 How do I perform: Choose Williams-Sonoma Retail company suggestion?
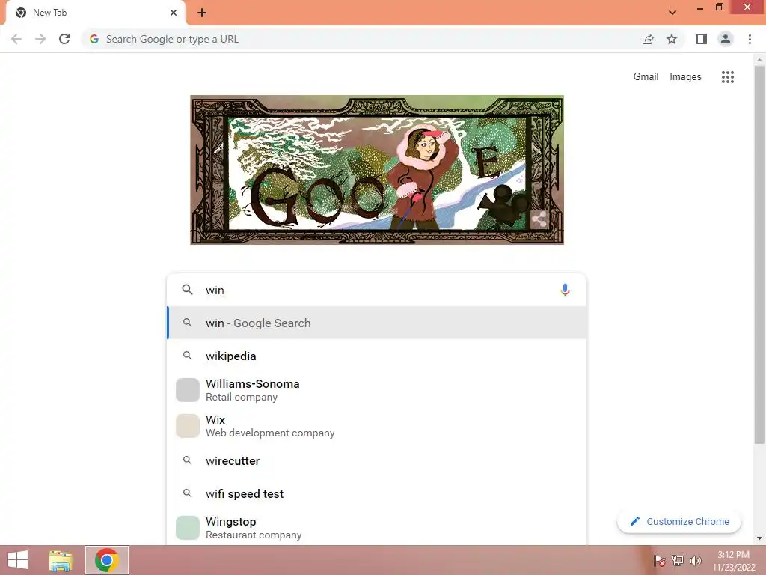(377, 390)
